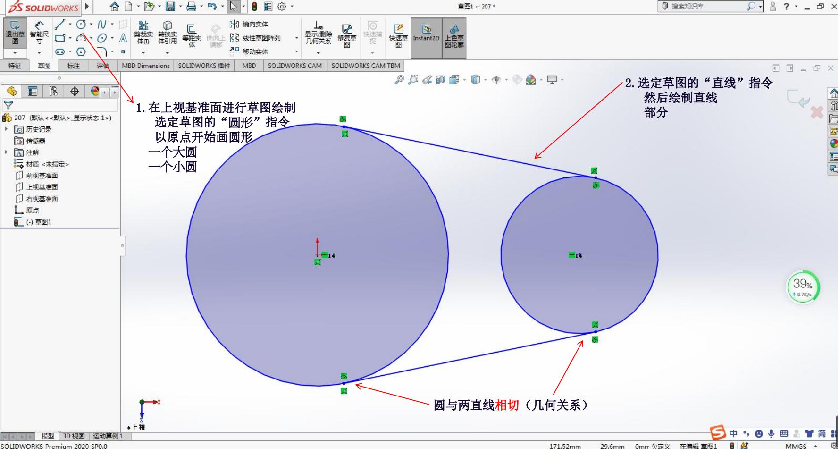This screenshot has width=839, height=472.
Task: Switch to the 草图 ribbon tab
Action: [x=44, y=66]
